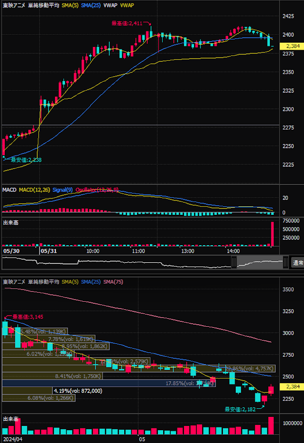
Task: Select the 7.78%(vol: 1,619K) volume profile bar
Action: tap(49, 339)
